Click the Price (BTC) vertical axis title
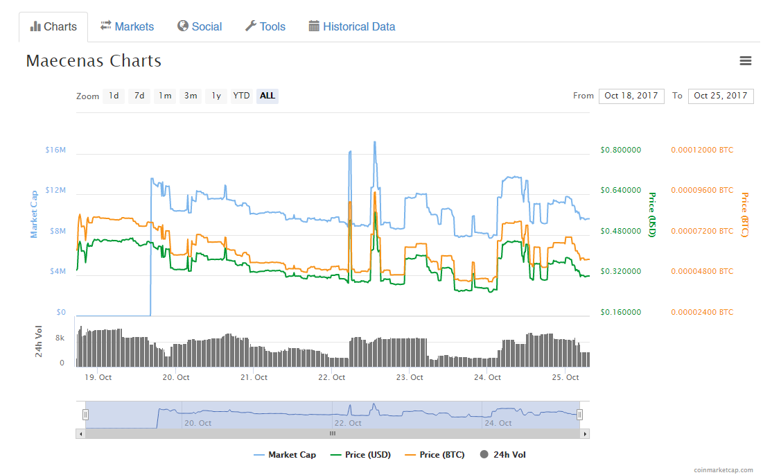Viewport: 772px width, 475px height. (744, 215)
